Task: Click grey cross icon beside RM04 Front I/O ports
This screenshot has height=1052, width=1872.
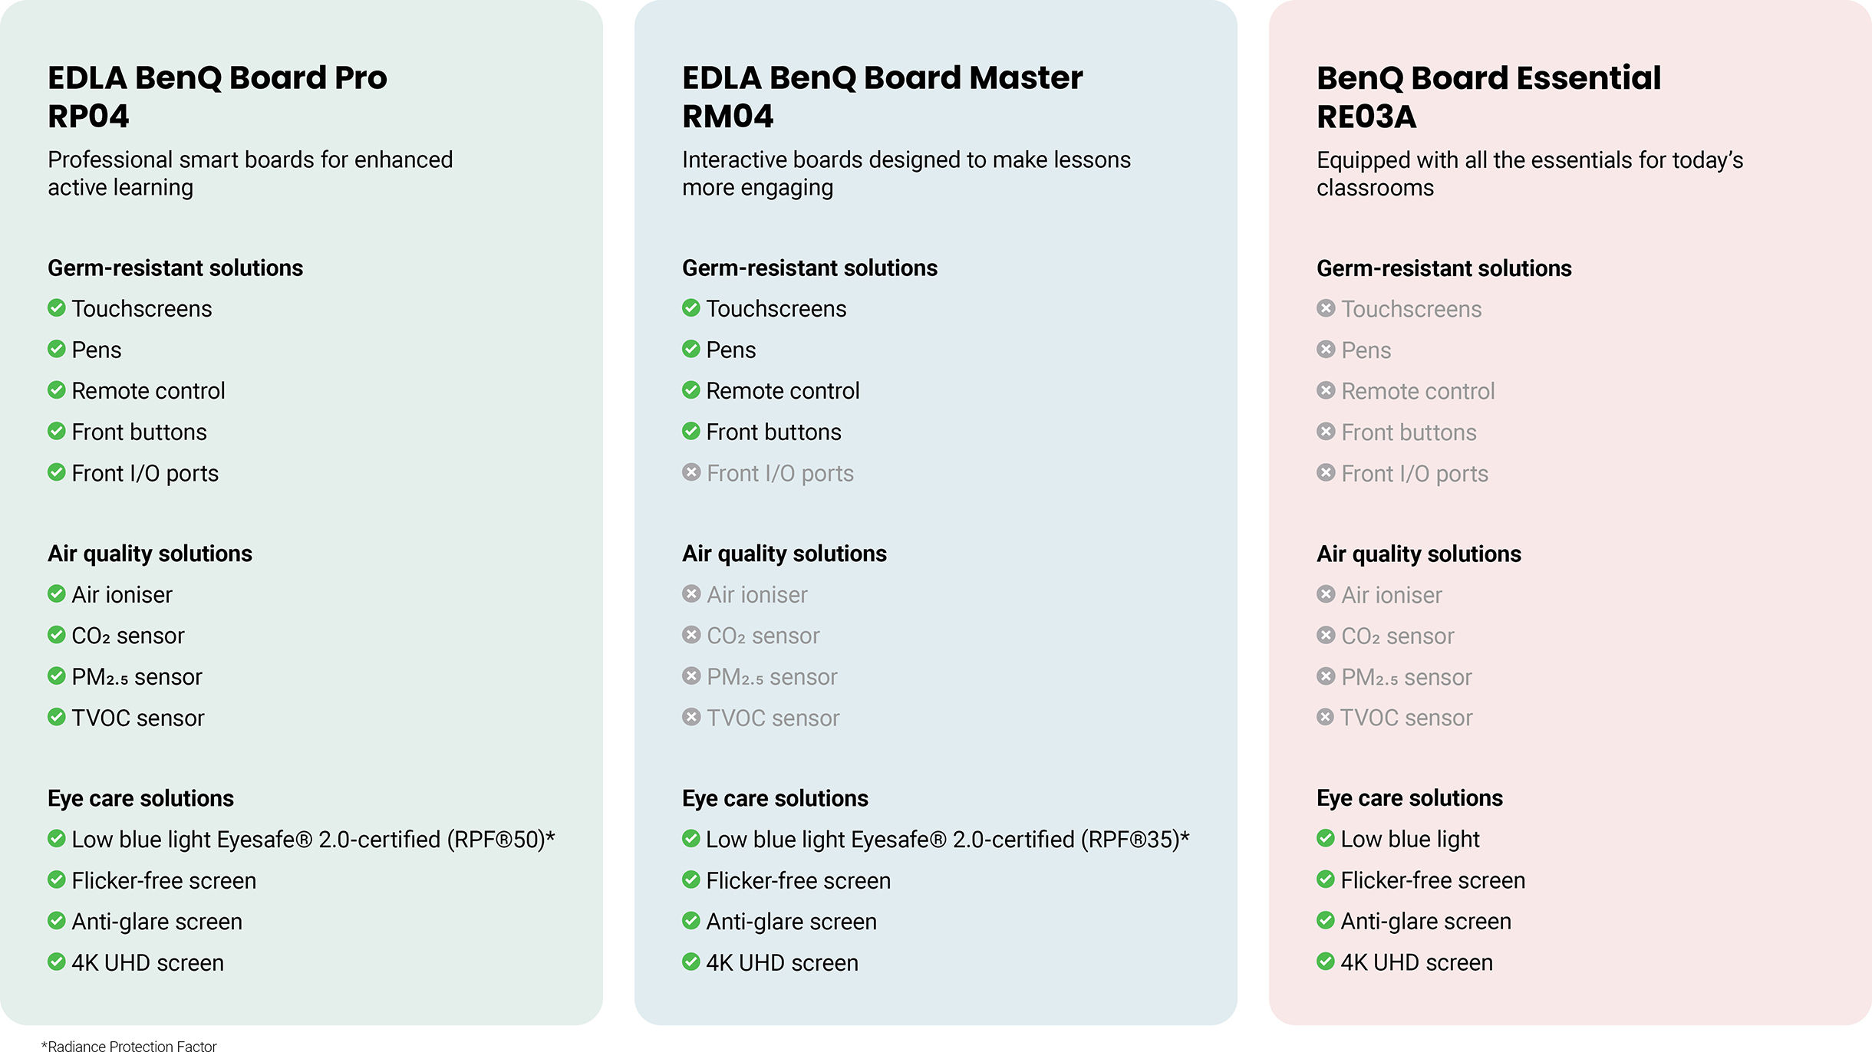Action: click(691, 472)
